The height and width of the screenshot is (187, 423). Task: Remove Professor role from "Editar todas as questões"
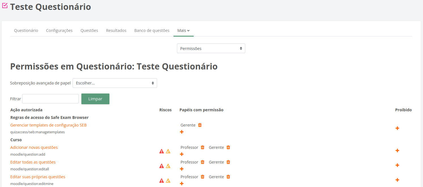[202, 162]
